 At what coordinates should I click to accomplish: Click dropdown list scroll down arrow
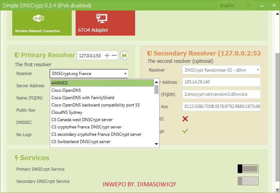click(x=156, y=144)
